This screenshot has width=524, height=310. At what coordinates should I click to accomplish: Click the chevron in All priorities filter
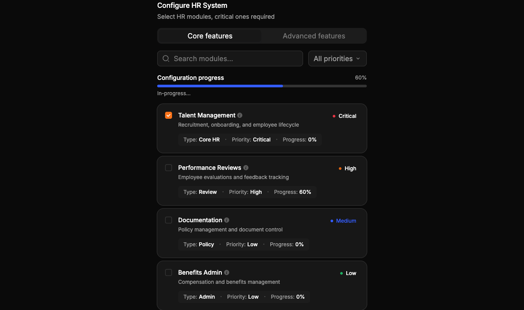(358, 59)
